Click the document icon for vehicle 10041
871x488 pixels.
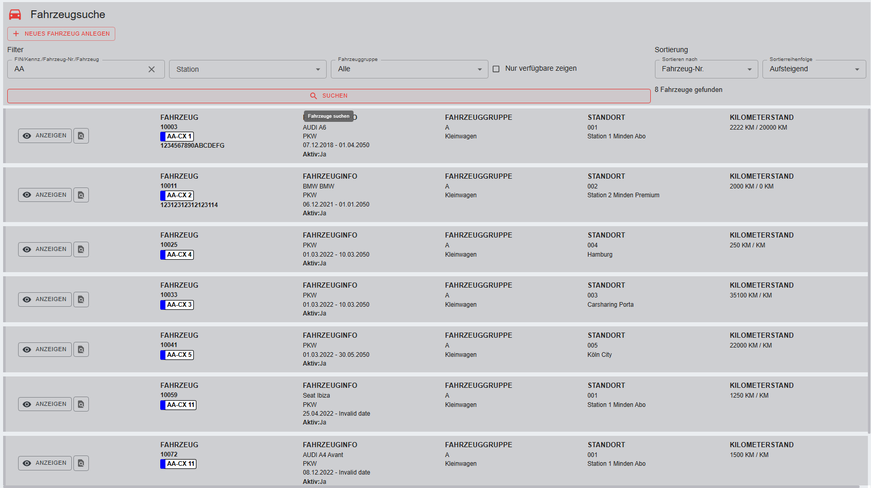pos(81,350)
